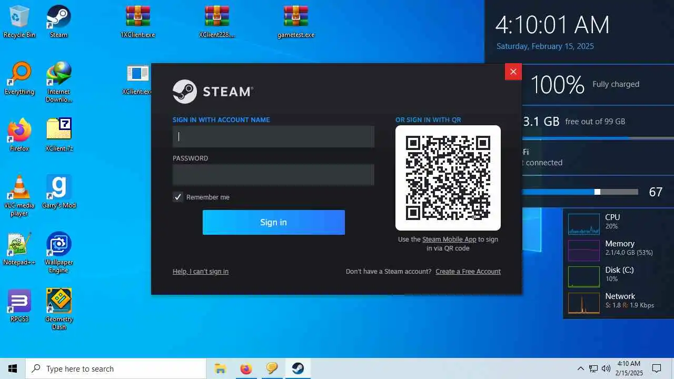The height and width of the screenshot is (379, 674).
Task: Click the Network usage graph widget
Action: [x=584, y=303]
